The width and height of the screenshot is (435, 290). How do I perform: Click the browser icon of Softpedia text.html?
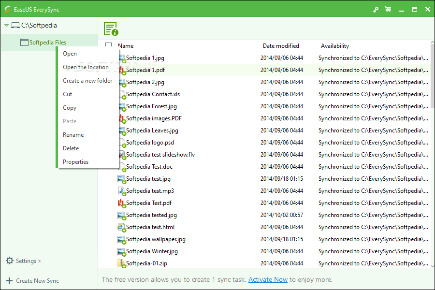[121, 227]
